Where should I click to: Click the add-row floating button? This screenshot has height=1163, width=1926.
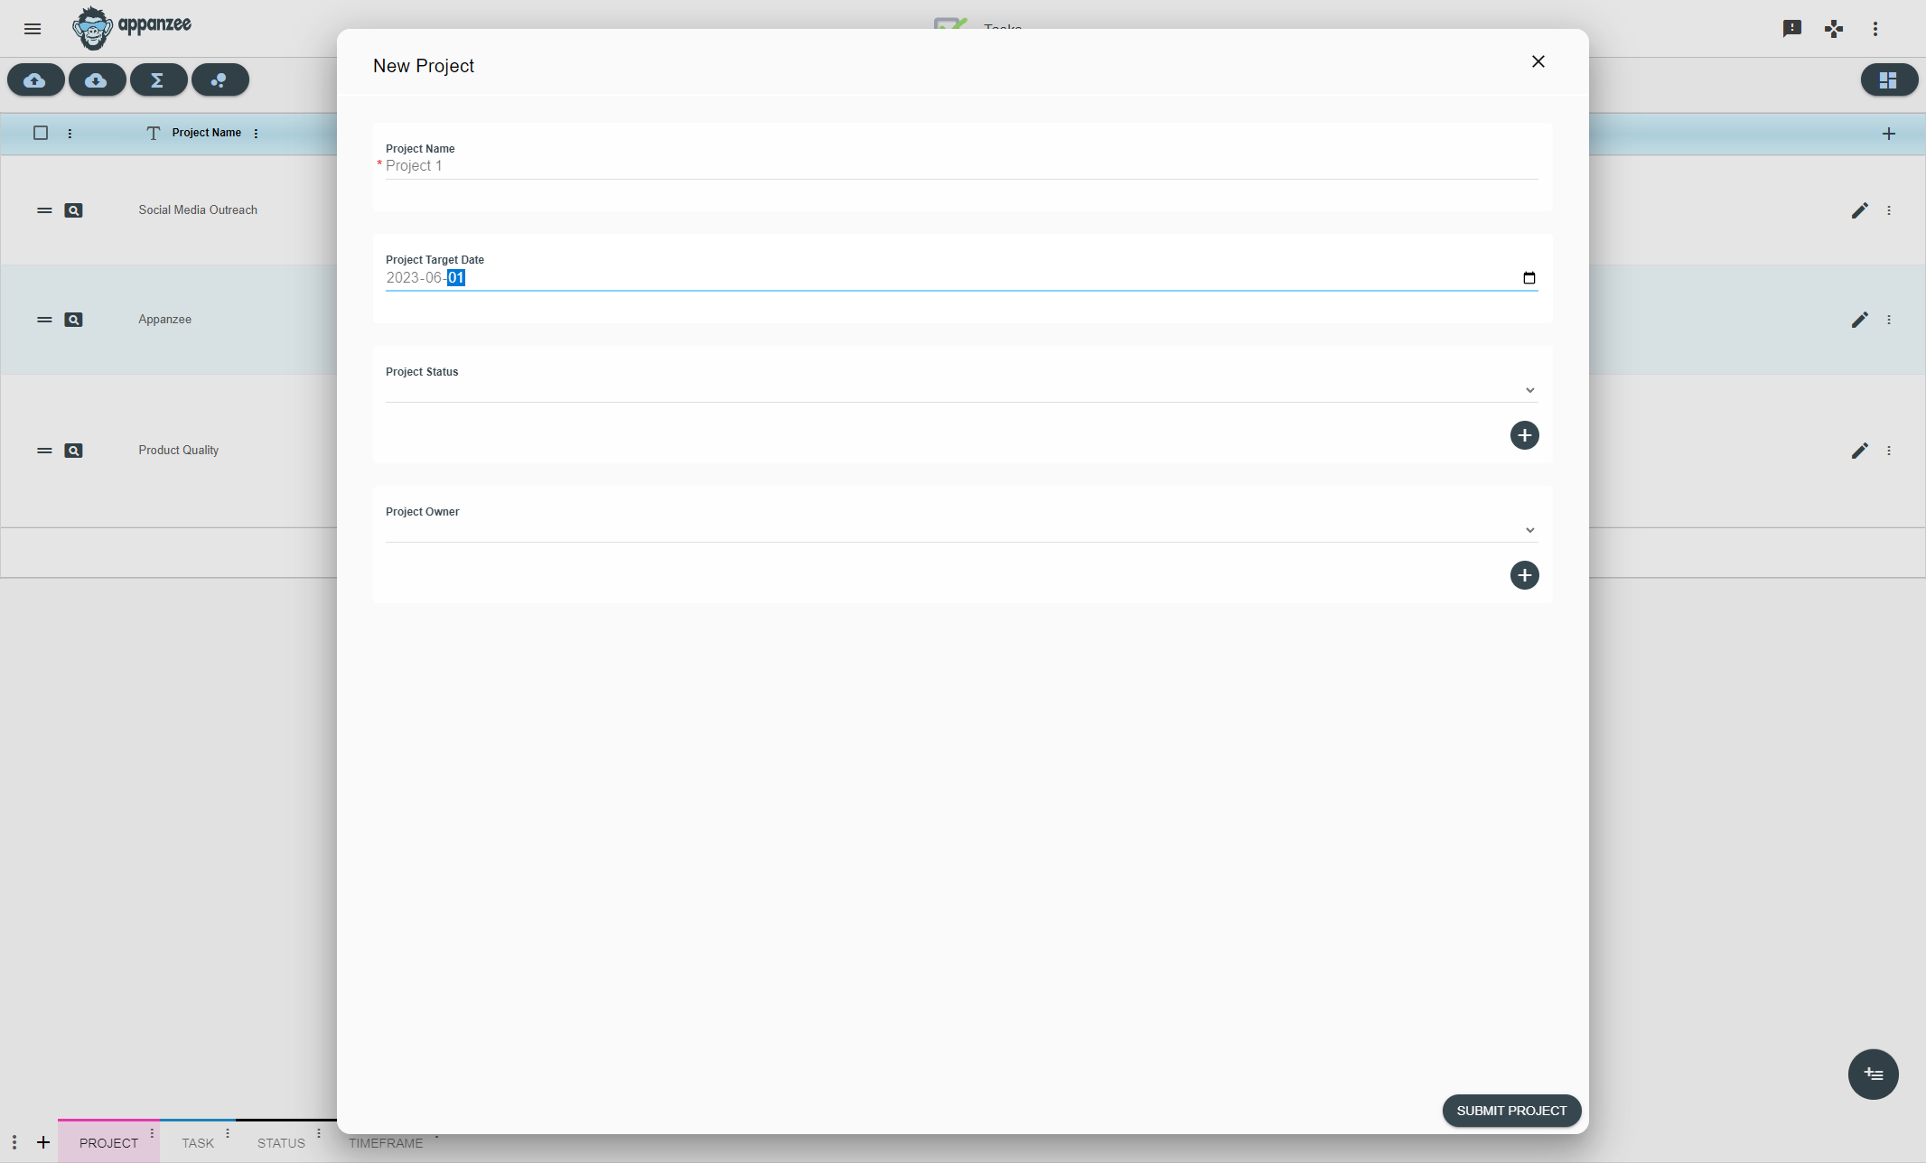coord(1874,1075)
